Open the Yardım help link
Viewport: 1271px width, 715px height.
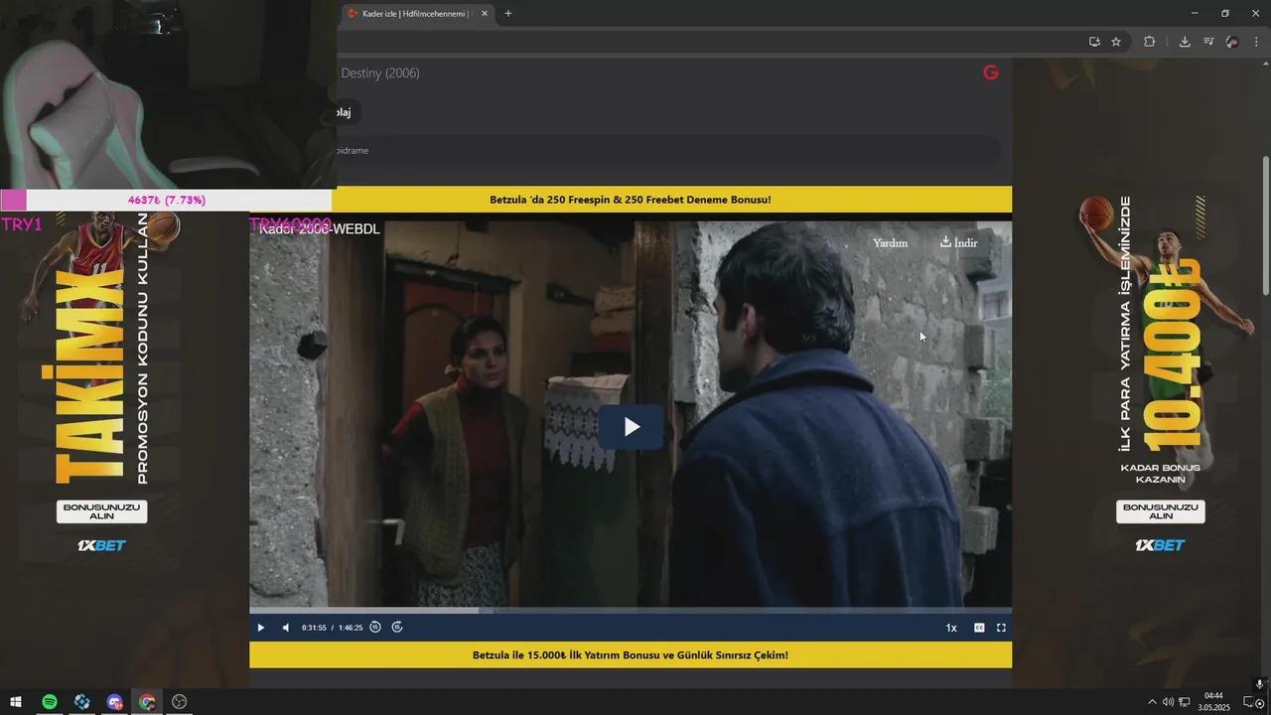[890, 243]
